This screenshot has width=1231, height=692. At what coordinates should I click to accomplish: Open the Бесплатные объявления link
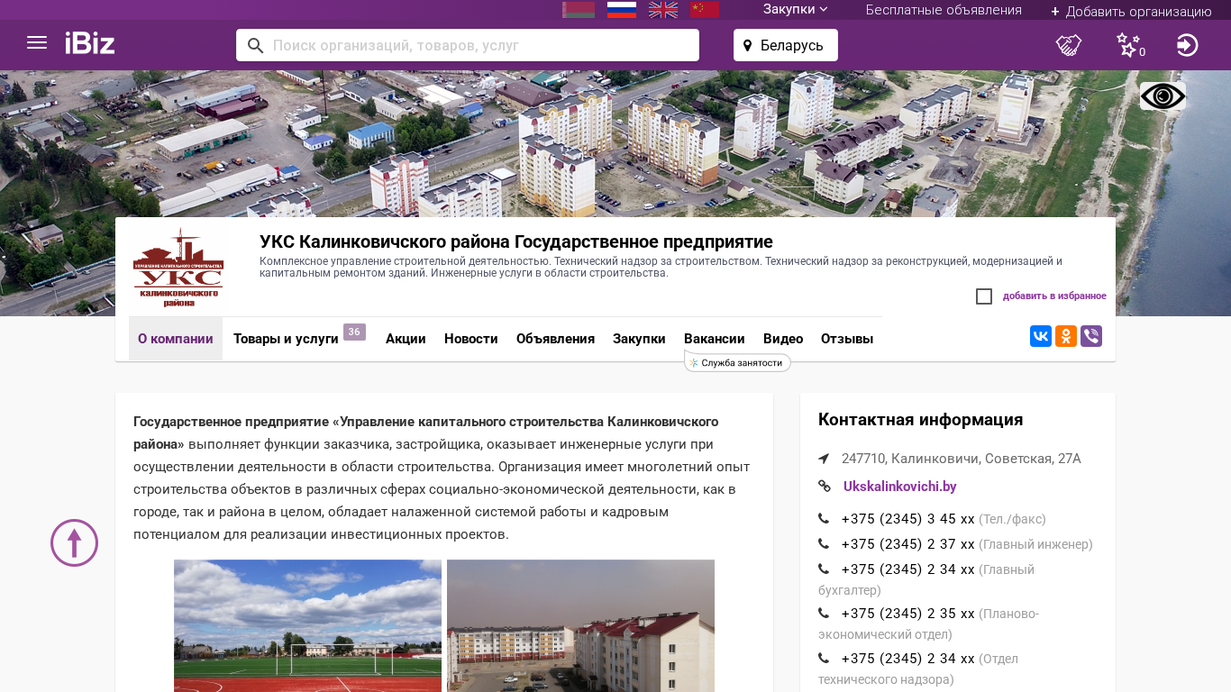pos(944,10)
